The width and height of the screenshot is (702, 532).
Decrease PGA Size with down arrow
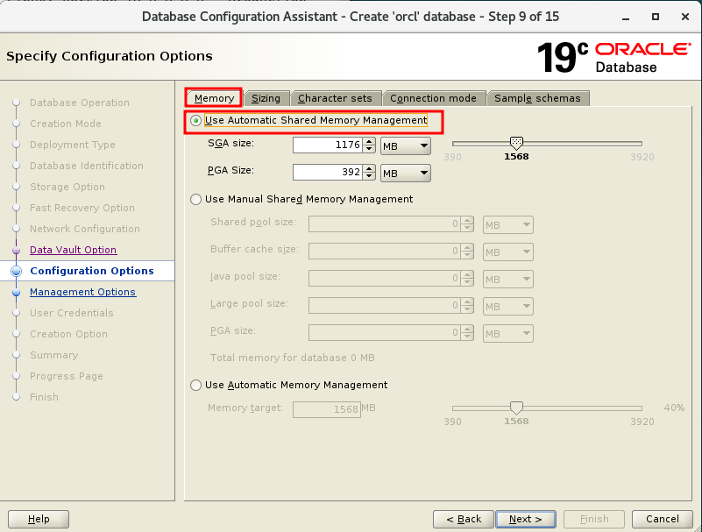coord(369,176)
